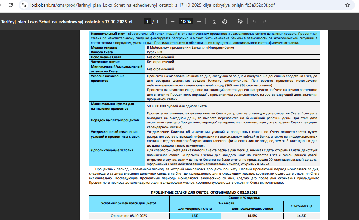
Task: Activate the draw annotation tool
Action: 240,22
